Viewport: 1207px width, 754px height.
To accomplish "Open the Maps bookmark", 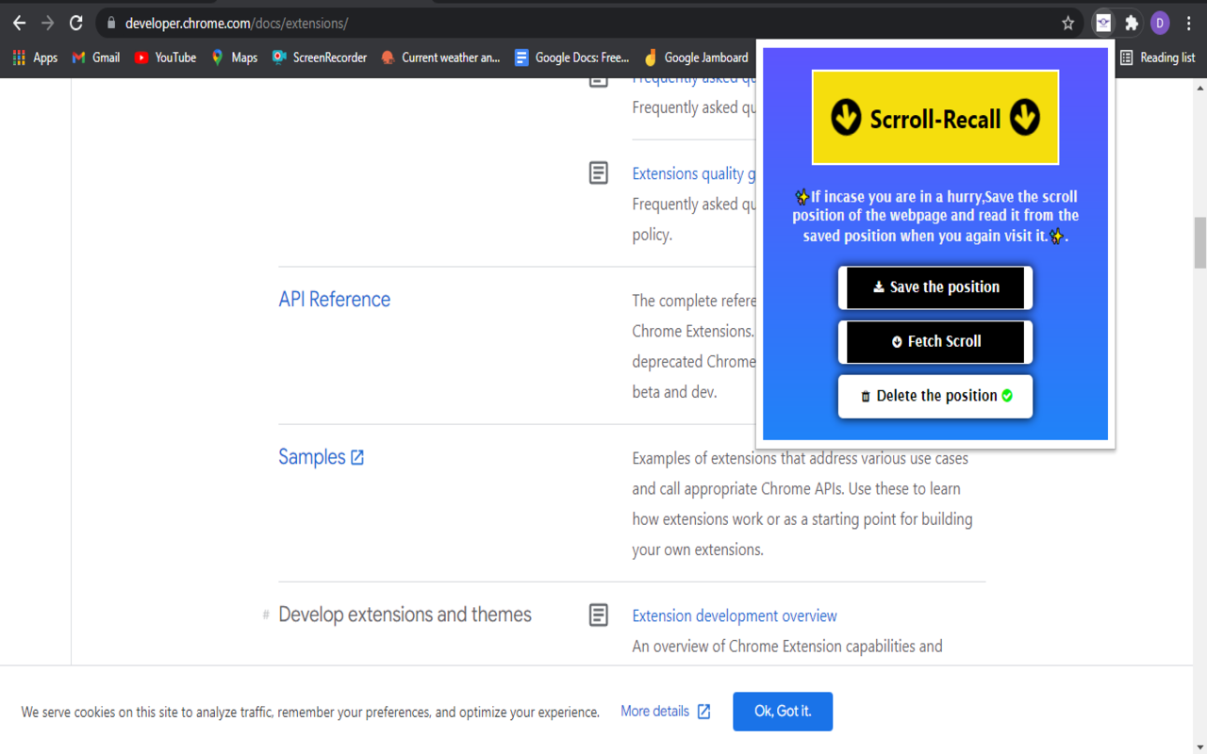I will (234, 57).
